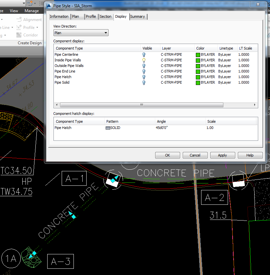Click the Component Type column header in component display

click(x=97, y=48)
